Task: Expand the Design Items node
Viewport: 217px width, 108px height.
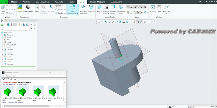Action: click(2, 35)
